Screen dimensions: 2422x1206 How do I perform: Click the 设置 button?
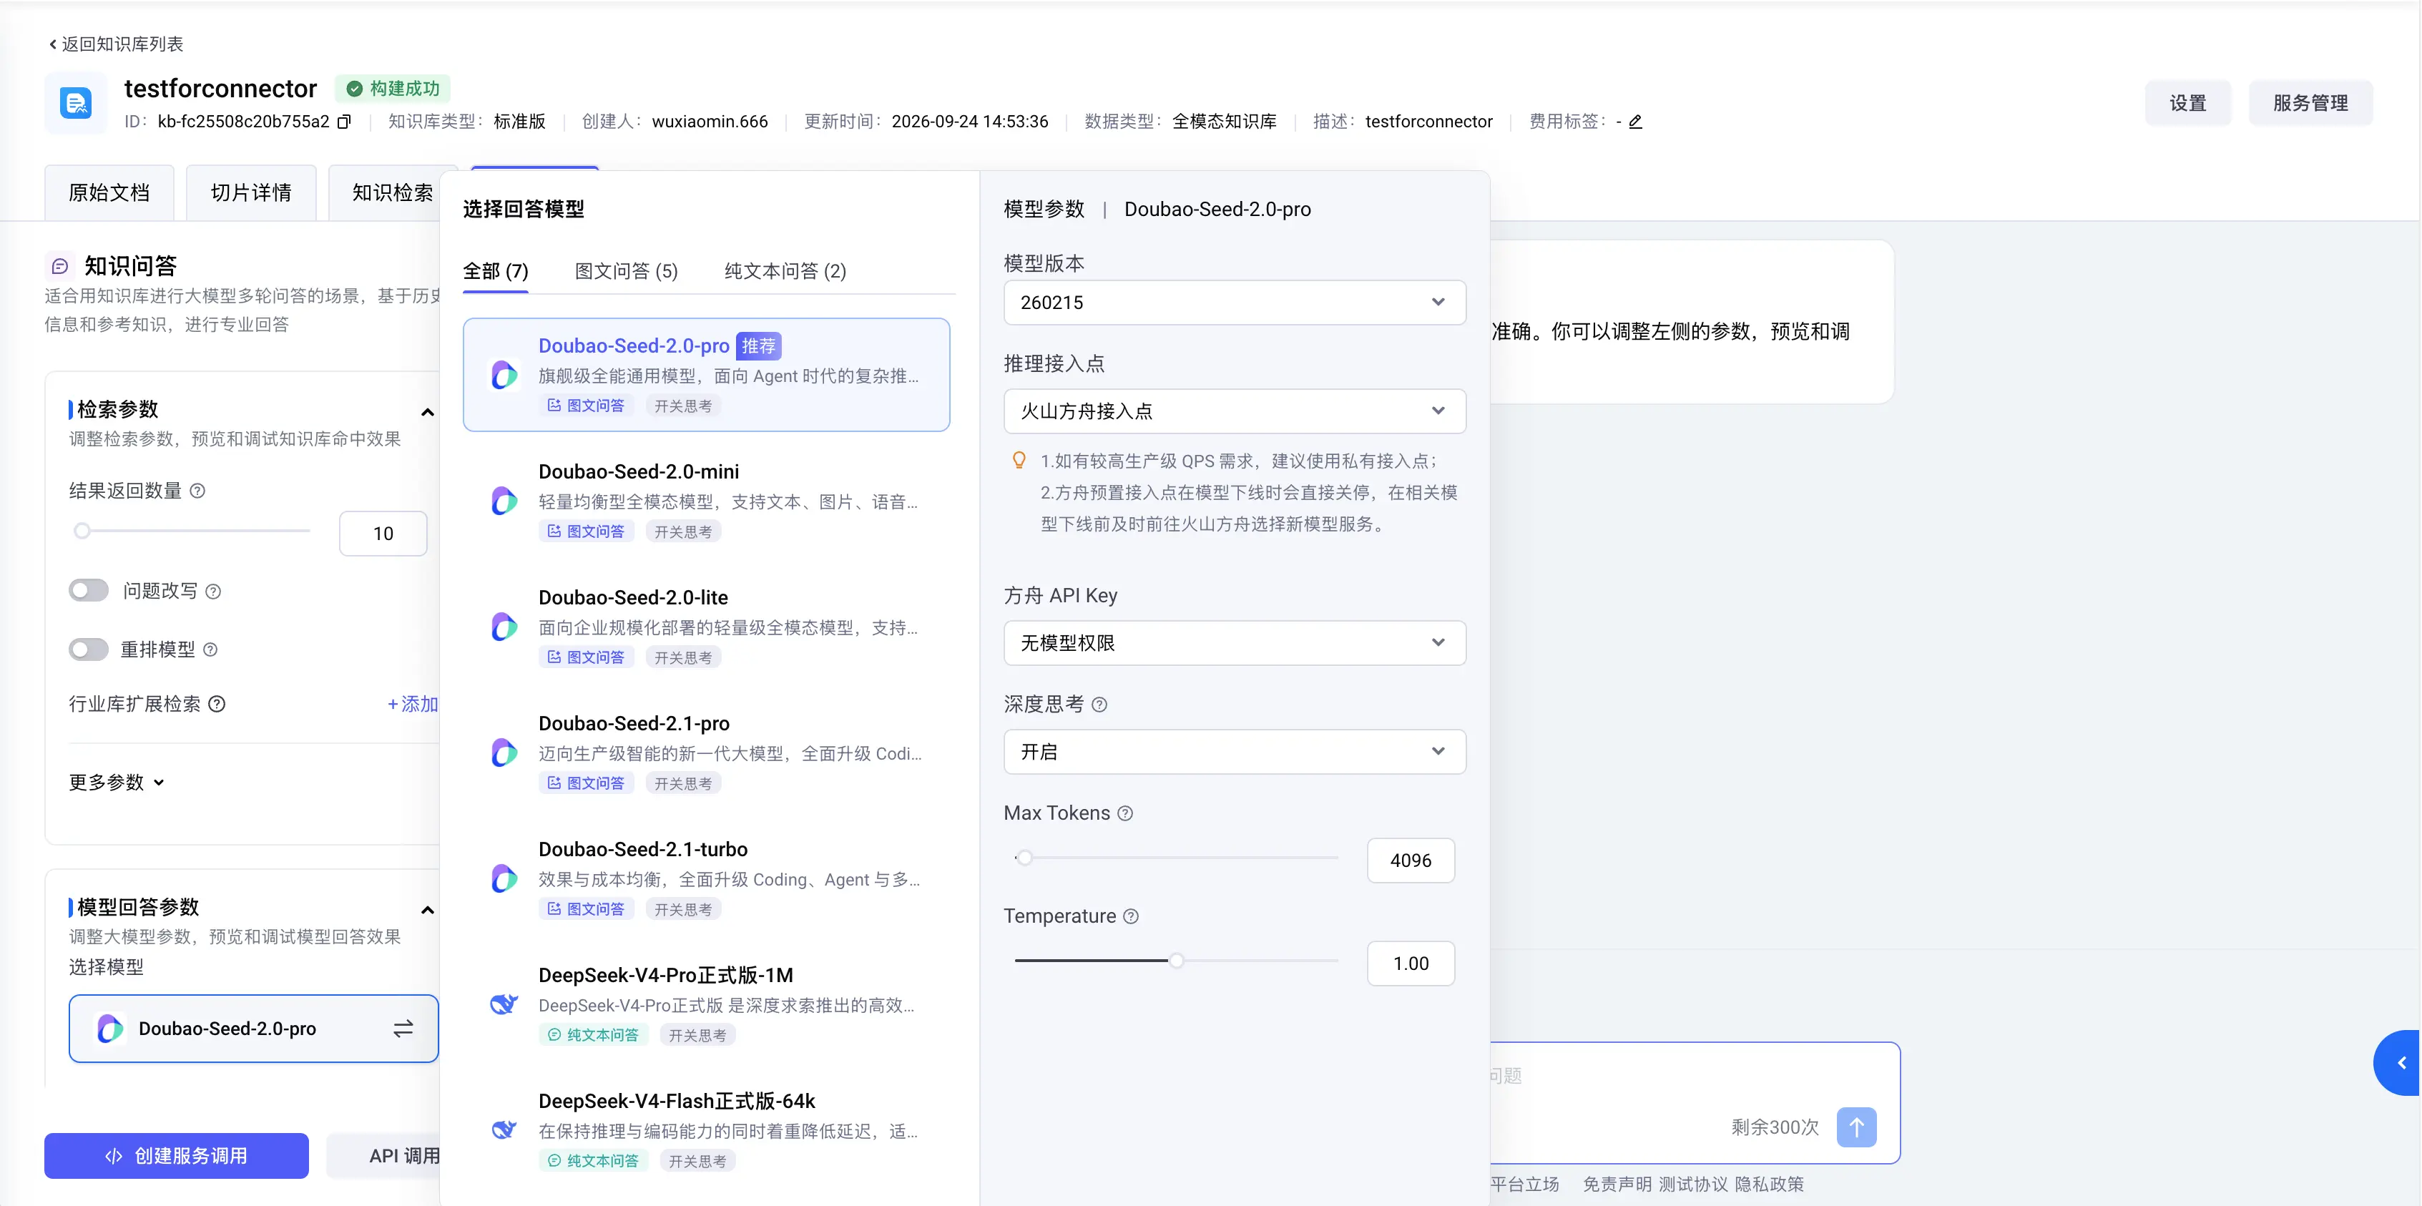click(2187, 104)
